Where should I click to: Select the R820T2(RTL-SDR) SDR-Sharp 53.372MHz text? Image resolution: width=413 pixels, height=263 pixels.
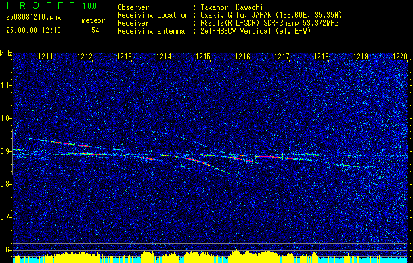click(269, 23)
